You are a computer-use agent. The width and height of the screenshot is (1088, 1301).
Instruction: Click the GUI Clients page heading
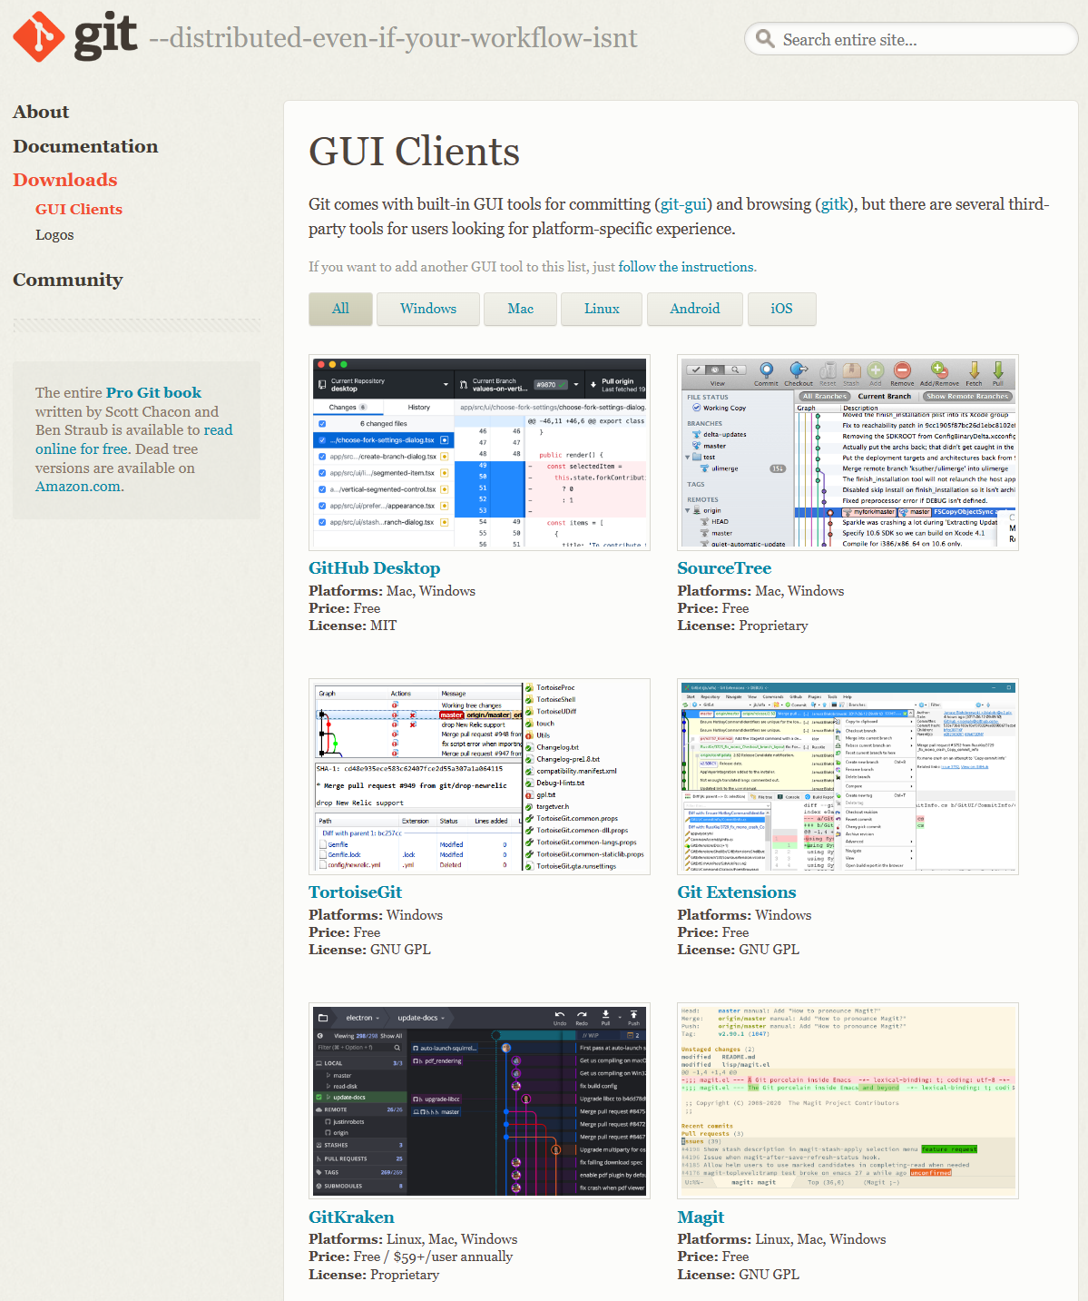415,152
